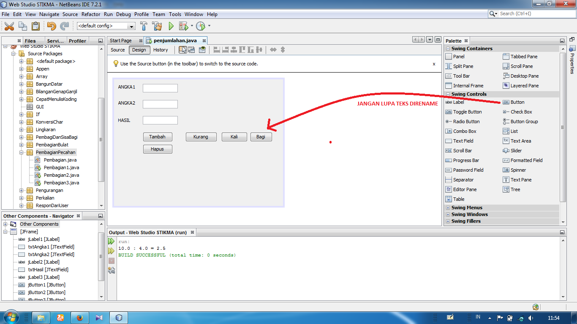Select Tabbed Pane in Swing Containers
The image size is (577, 324).
click(520, 57)
